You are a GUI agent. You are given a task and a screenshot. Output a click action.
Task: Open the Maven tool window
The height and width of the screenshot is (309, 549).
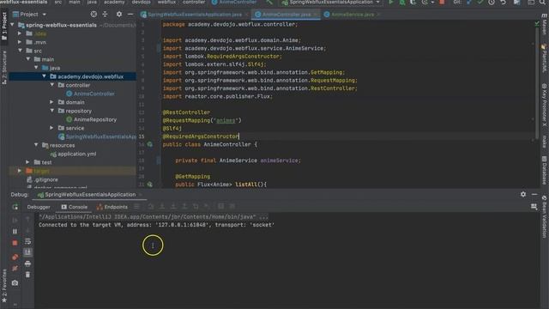click(x=545, y=24)
